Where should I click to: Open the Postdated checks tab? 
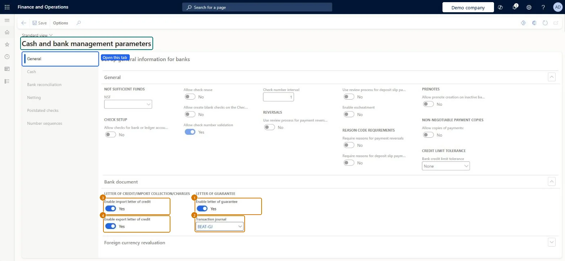[60, 110]
